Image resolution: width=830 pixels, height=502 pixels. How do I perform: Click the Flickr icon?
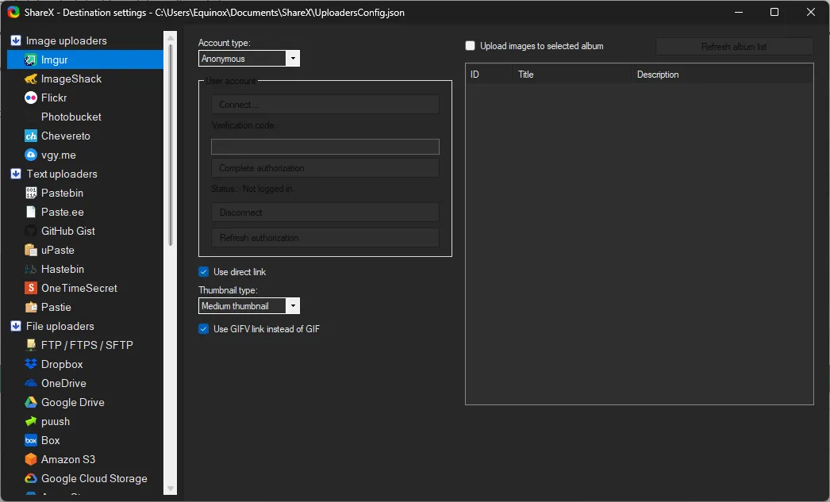(31, 98)
